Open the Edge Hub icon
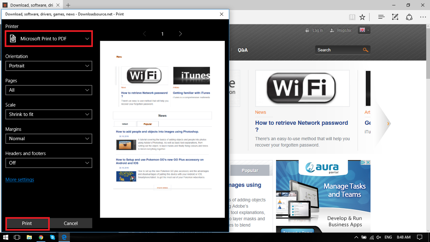The height and width of the screenshot is (242, 430). tap(381, 17)
